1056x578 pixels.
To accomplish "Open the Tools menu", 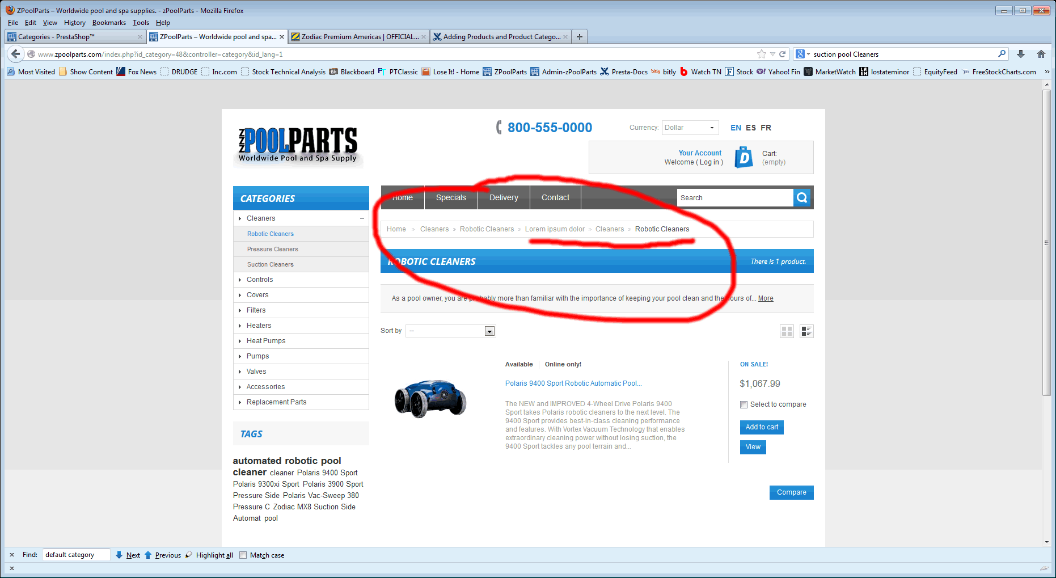I will pos(141,23).
